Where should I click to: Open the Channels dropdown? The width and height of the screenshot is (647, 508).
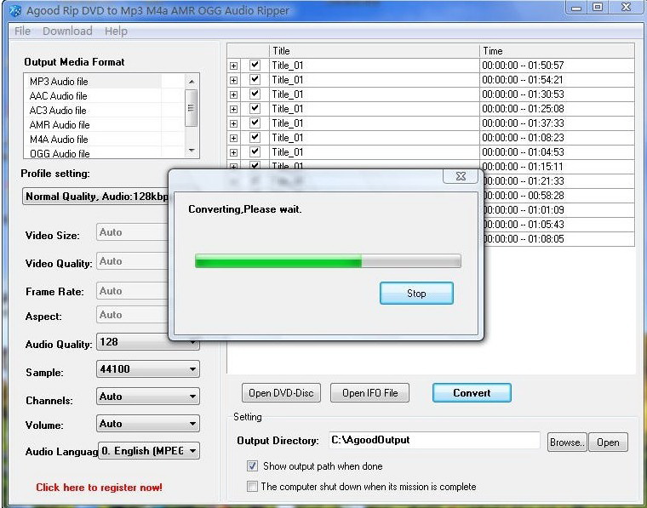coord(148,396)
